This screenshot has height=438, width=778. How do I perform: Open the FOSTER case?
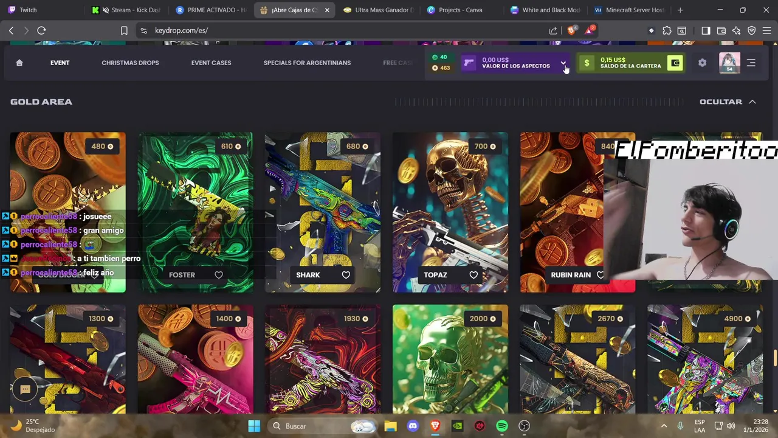(x=195, y=212)
